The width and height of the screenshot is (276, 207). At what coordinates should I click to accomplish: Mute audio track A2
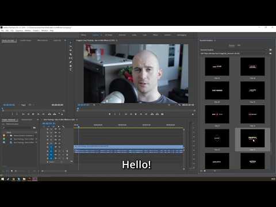point(59,155)
